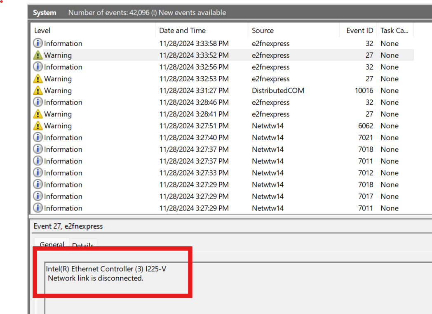The image size is (432, 314).
Task: Click the Information icon for Netwtw14 event 7021
Action: tap(38, 137)
